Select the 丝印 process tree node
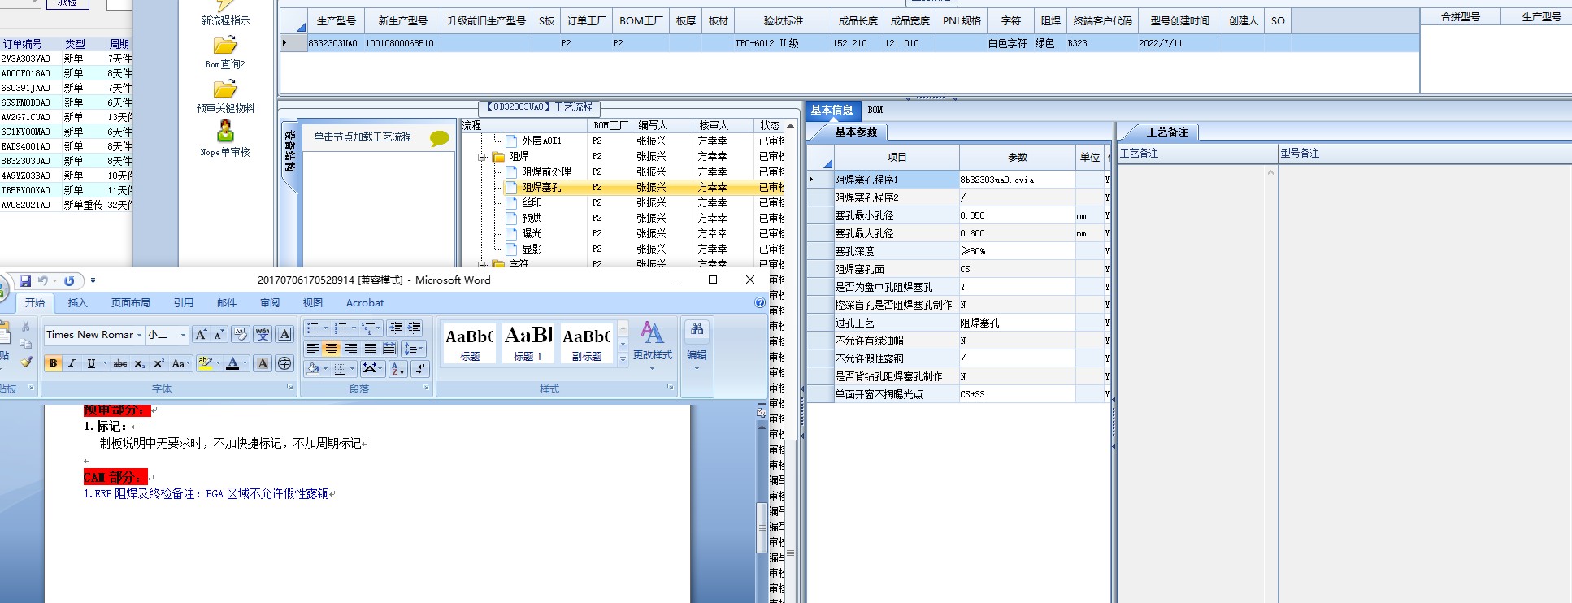 pos(532,203)
